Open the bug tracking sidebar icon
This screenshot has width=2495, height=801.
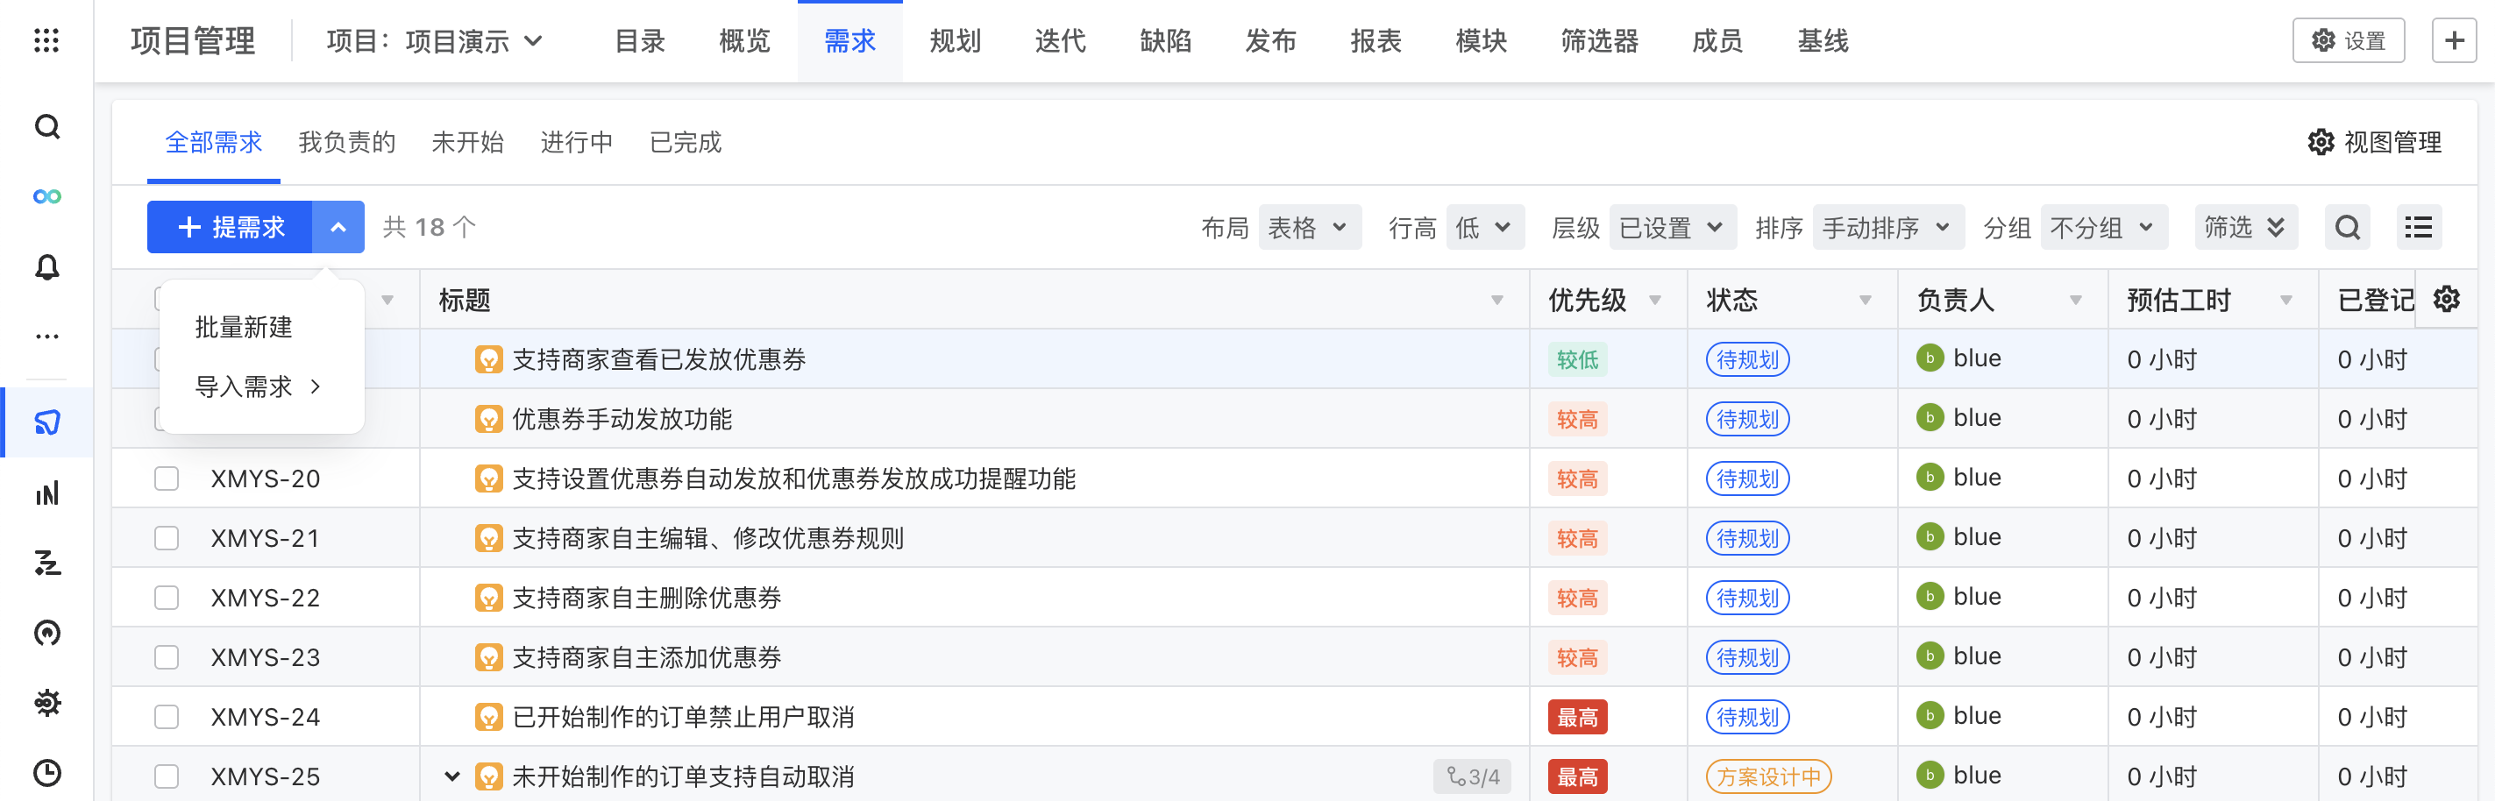[x=46, y=702]
